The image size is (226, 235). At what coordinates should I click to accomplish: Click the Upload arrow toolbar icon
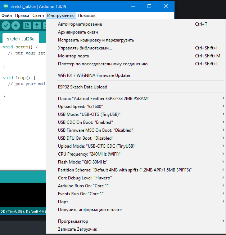tap(16, 26)
